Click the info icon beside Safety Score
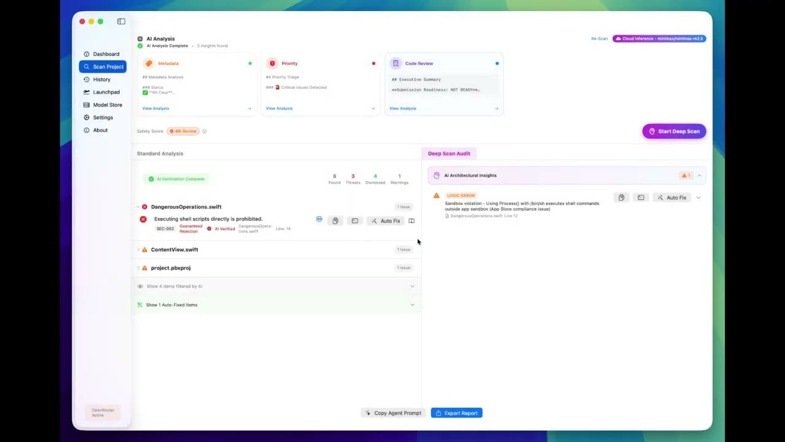785x442 pixels. pos(204,131)
